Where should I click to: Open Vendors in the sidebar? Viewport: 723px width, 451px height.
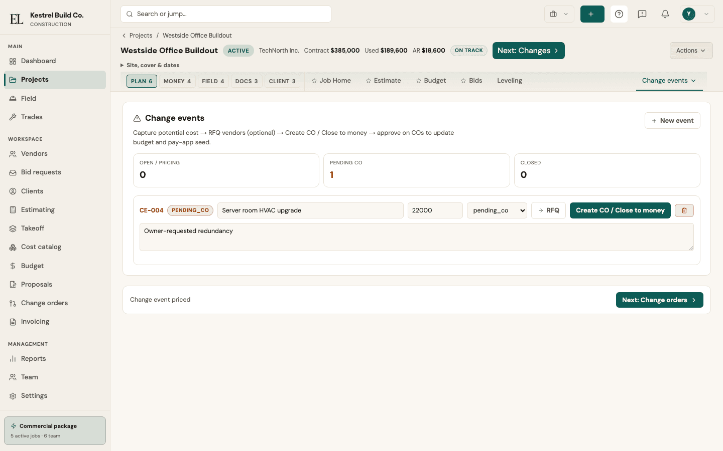coord(55,154)
